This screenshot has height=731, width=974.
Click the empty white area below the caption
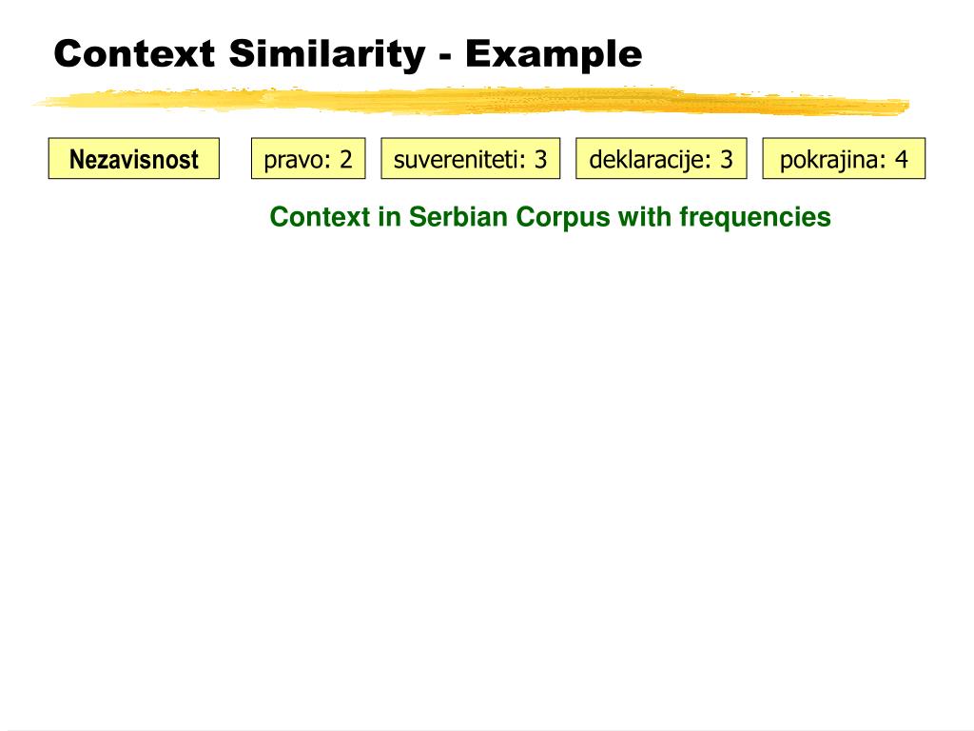[487, 457]
